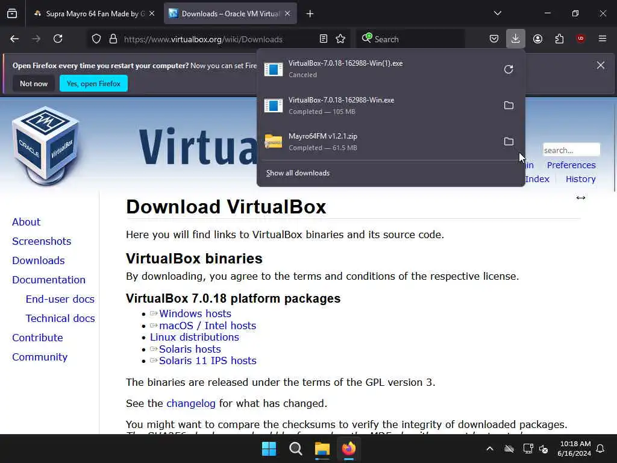Image resolution: width=617 pixels, height=463 pixels.
Task: Click the VirtualBox site search field
Action: point(571,150)
